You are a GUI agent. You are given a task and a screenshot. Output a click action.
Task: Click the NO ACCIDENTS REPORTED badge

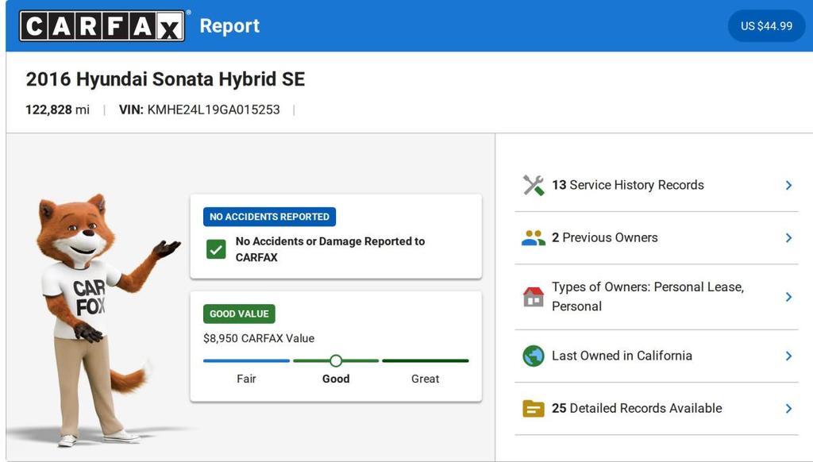click(x=270, y=217)
